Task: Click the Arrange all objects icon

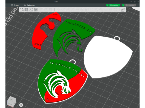Action: [x=36, y=10]
